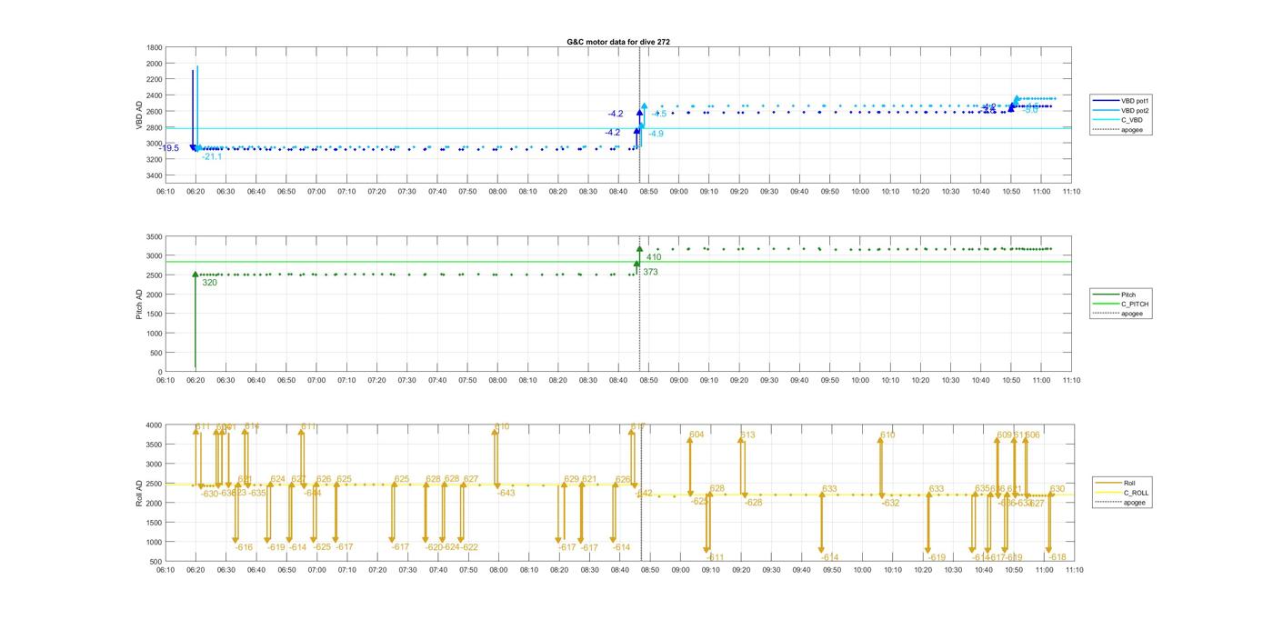The height and width of the screenshot is (630, 1273).
Task: Click the '1800' tick on VBD axis
Action: [155, 47]
